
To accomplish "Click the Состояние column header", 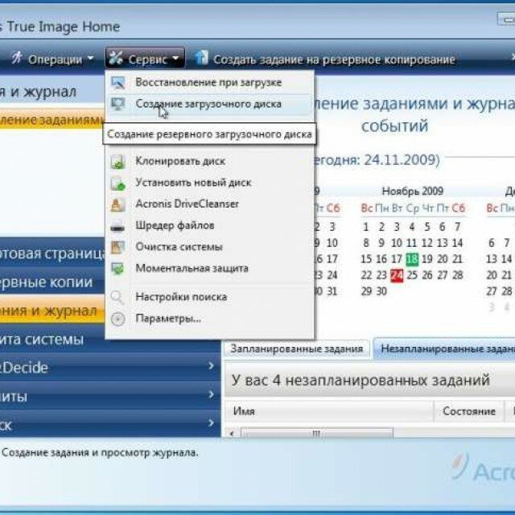I will pos(469,411).
